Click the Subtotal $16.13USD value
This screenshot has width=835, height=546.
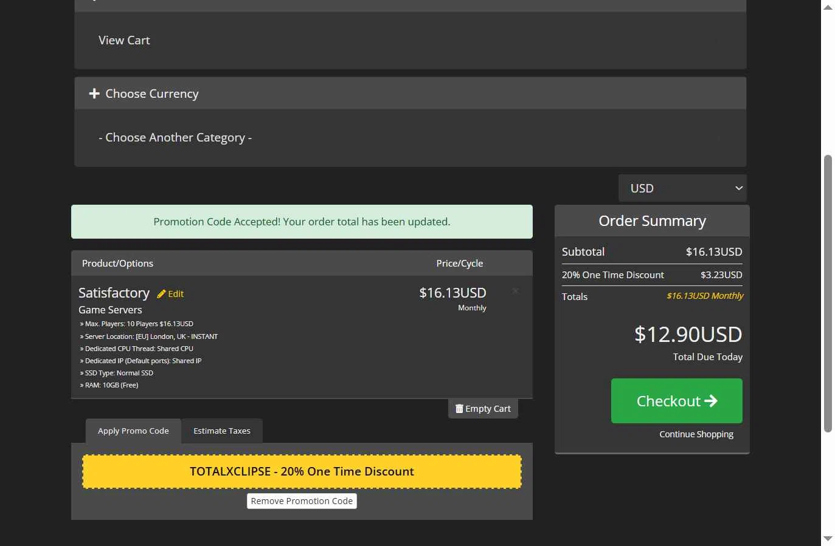click(714, 251)
